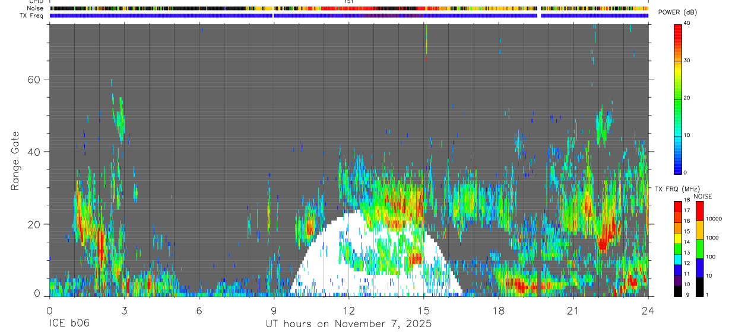Select the 1 label on the NOISE scale
This screenshot has width=729, height=336.
(x=707, y=295)
